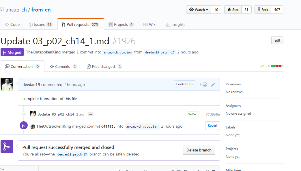The image size is (301, 171).
Task: Click TheOutspokenKing's small avatar in merge event
Action: coord(33,126)
